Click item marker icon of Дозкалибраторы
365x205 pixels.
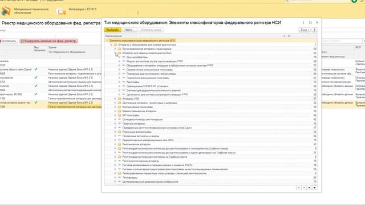point(124,57)
